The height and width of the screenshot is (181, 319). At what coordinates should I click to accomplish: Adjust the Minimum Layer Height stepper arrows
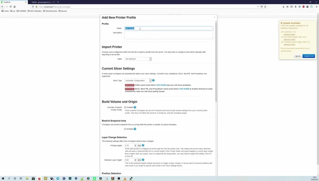click(135, 160)
